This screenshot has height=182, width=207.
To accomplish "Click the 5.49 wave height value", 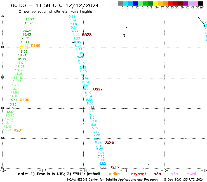I will pos(80,53).
